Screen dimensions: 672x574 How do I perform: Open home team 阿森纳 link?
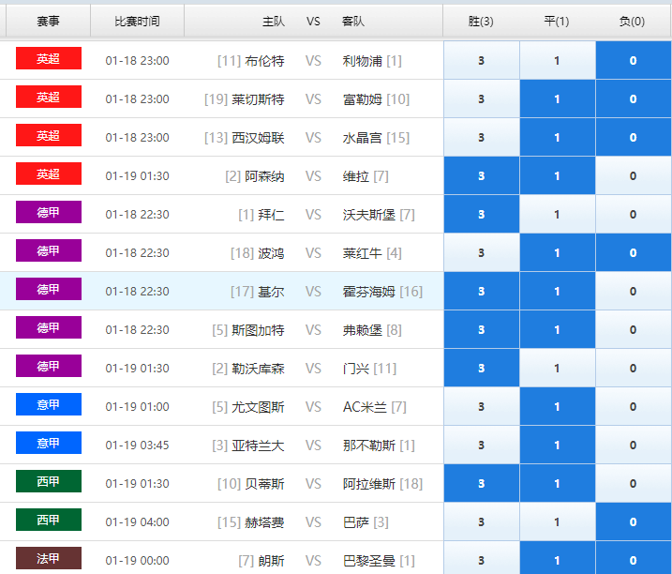coord(264,176)
